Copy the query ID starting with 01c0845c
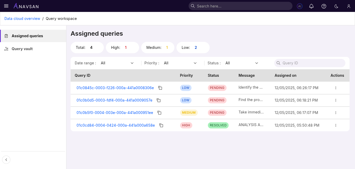This screenshot has width=355, height=169. [x=160, y=88]
